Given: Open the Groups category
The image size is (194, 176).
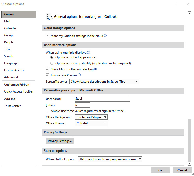Looking at the screenshot, I should [19, 35].
